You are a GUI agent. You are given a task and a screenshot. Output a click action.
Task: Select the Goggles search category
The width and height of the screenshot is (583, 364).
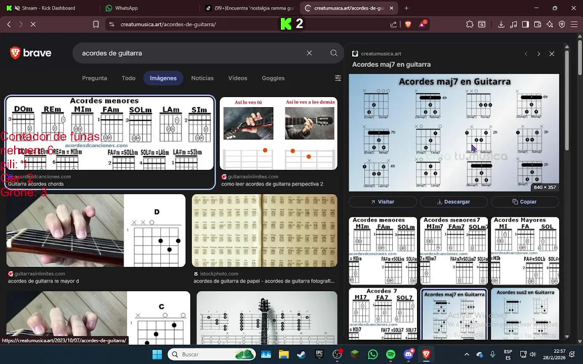(x=273, y=78)
